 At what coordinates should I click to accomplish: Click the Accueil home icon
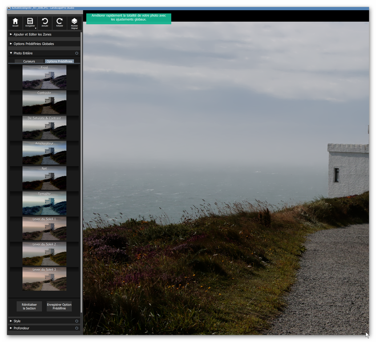coord(15,22)
